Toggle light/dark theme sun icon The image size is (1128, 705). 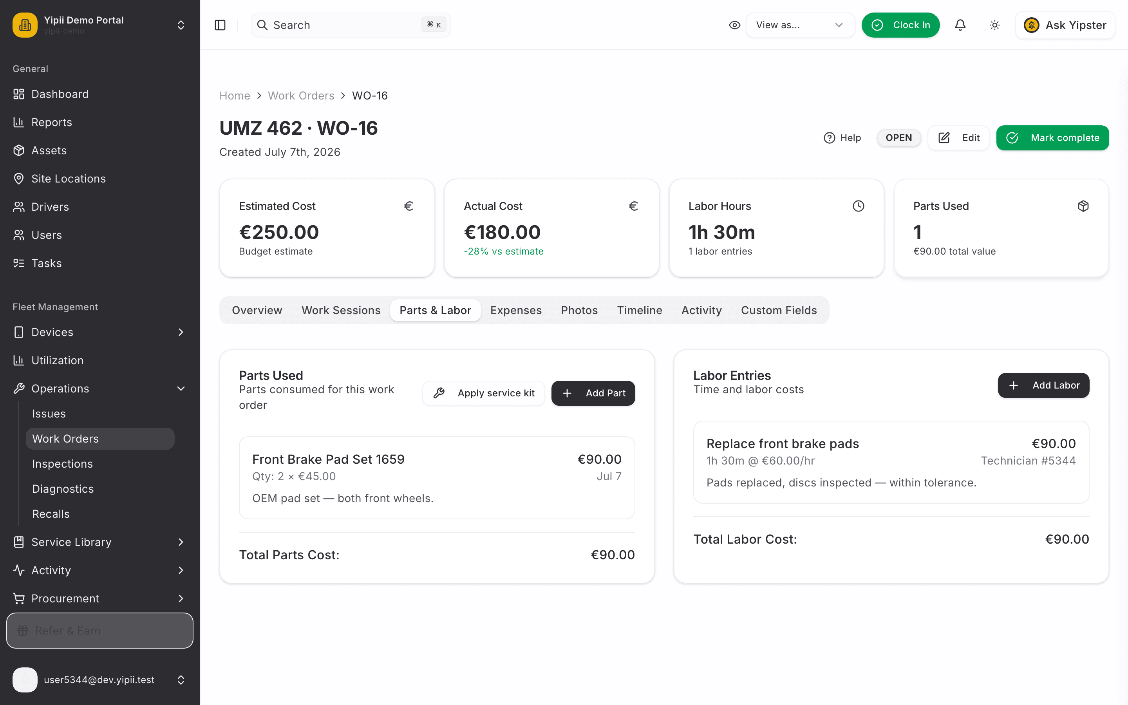point(995,25)
